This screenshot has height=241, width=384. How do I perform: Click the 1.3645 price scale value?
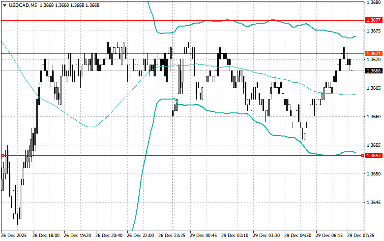tap(374, 203)
